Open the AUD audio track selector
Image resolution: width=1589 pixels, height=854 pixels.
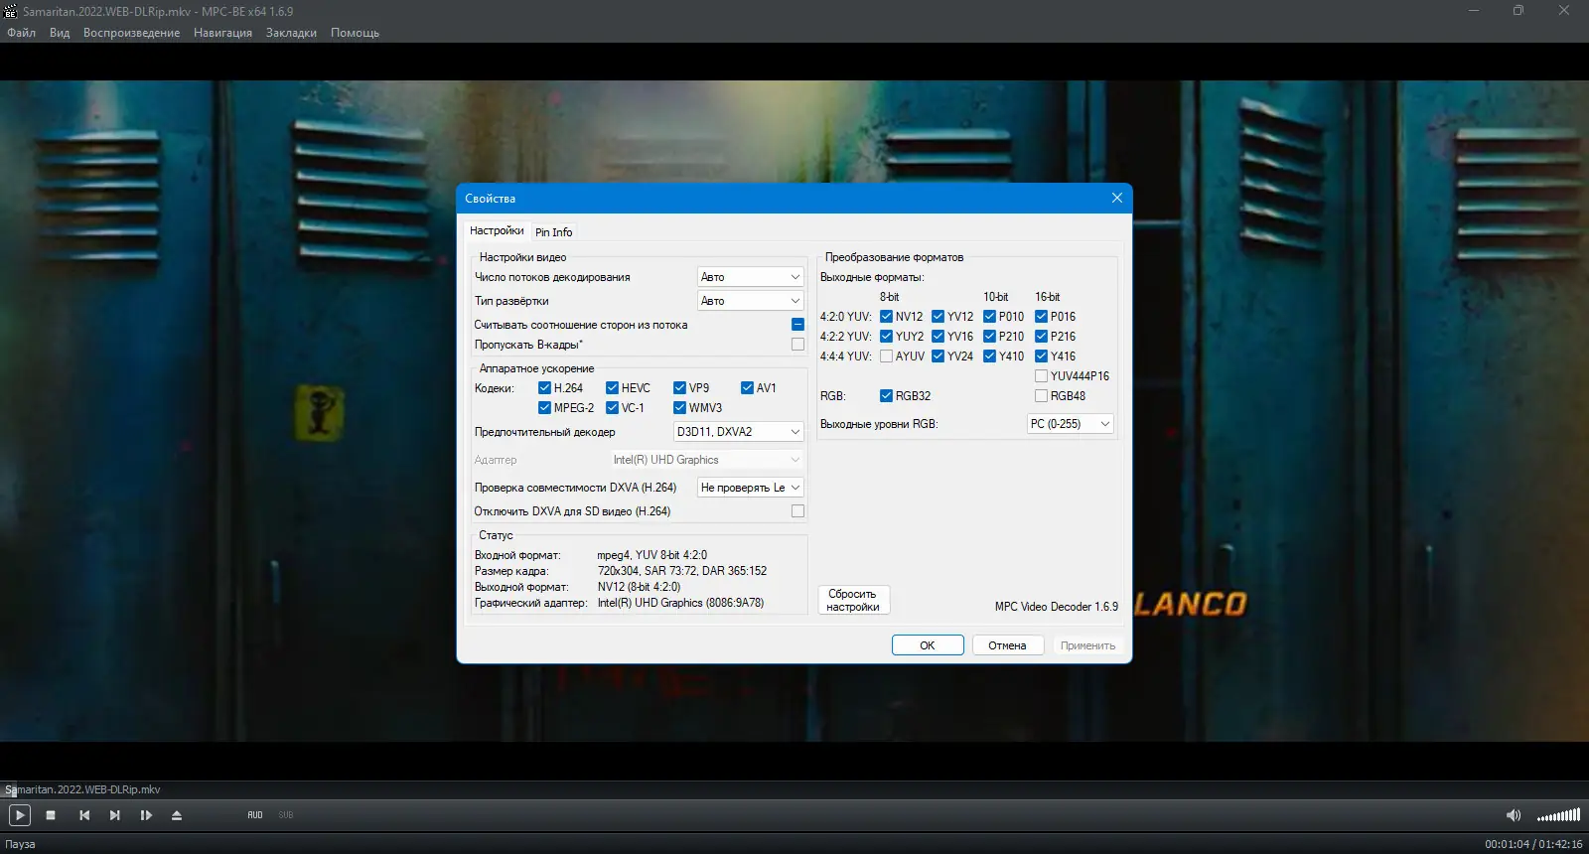tap(255, 815)
